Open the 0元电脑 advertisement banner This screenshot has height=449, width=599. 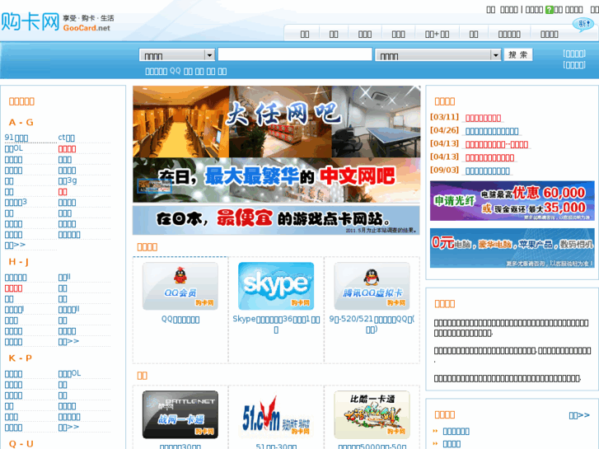pyautogui.click(x=512, y=248)
